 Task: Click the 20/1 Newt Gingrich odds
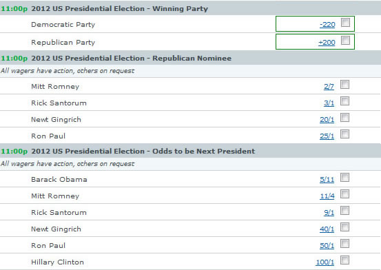coord(327,120)
